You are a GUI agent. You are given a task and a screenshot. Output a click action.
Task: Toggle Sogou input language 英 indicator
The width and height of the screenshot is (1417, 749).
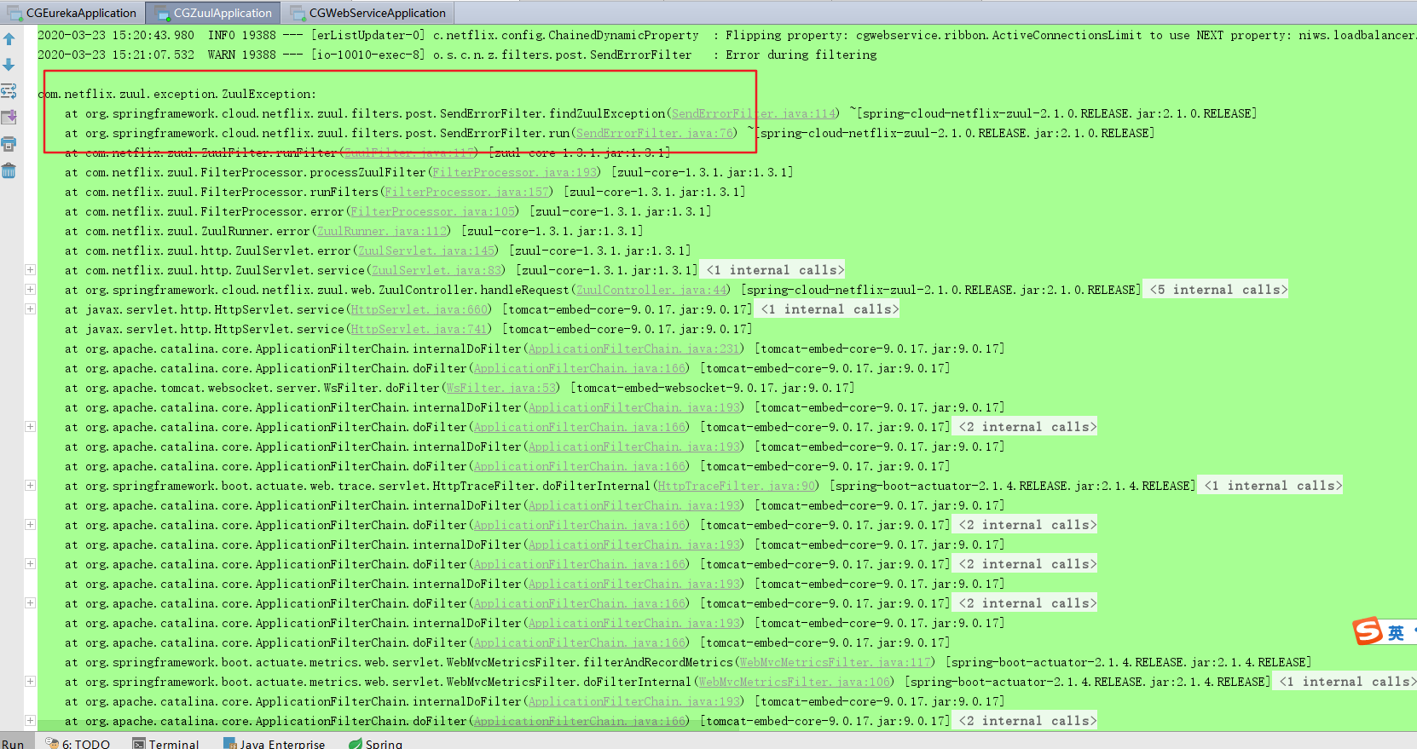1396,633
